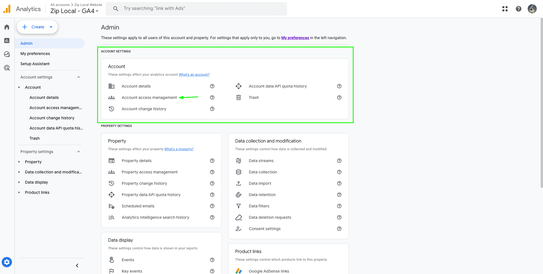Open Property access management
Viewport: 543px width, 274px height.
150,172
